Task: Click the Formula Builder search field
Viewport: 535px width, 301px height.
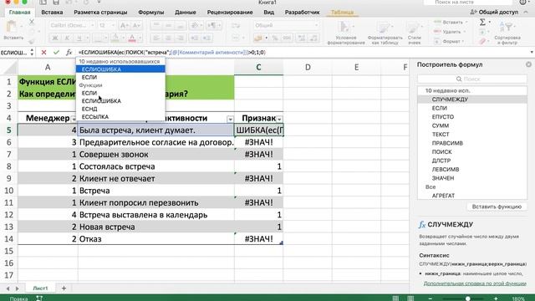Action: (472, 79)
